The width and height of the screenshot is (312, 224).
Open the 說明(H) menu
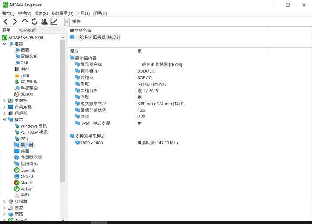click(x=100, y=13)
